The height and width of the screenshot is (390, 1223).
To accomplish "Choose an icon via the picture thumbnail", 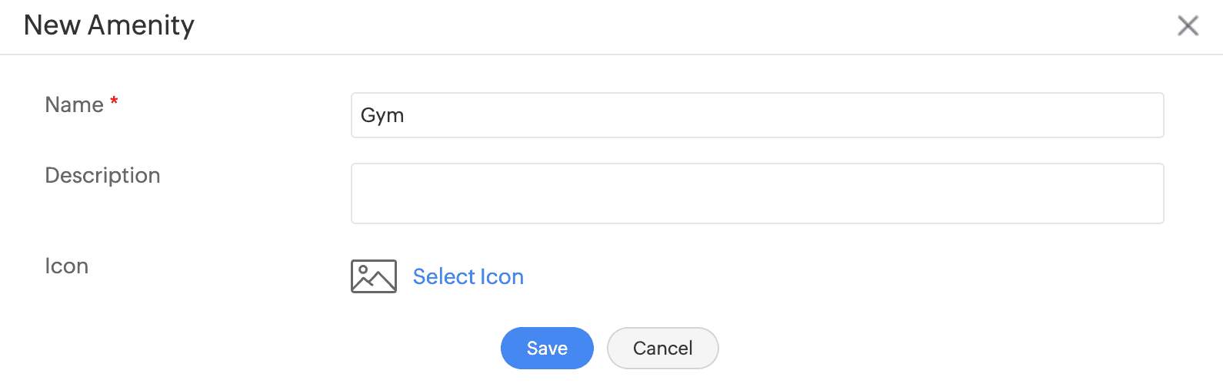I will coord(374,276).
